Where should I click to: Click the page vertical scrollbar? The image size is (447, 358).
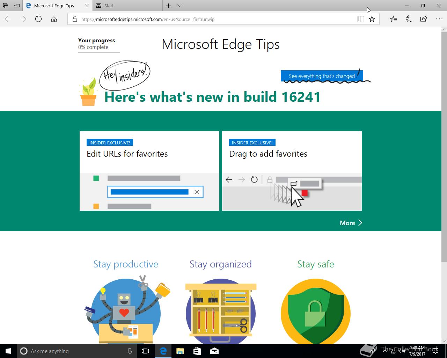click(x=444, y=147)
